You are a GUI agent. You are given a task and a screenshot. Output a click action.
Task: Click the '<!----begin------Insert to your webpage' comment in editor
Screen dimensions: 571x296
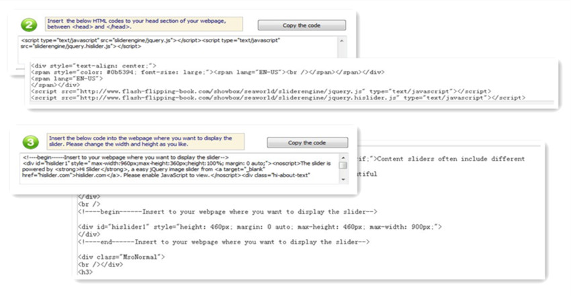click(228, 211)
